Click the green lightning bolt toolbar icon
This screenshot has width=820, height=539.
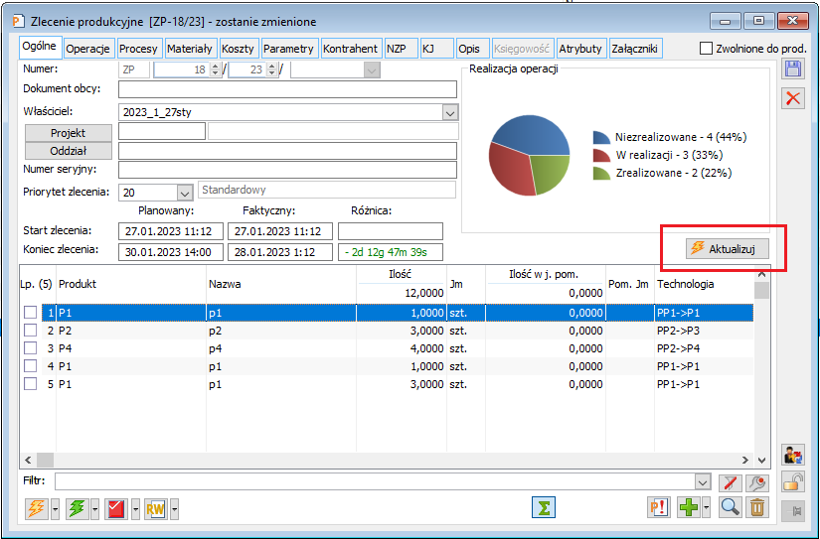click(x=78, y=508)
